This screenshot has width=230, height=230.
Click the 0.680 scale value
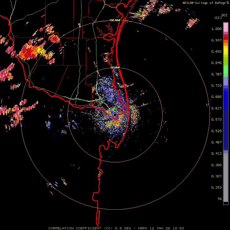coord(216,97)
